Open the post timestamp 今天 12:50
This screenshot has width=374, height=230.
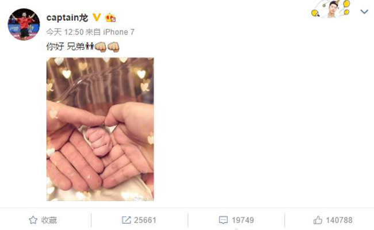pos(65,32)
